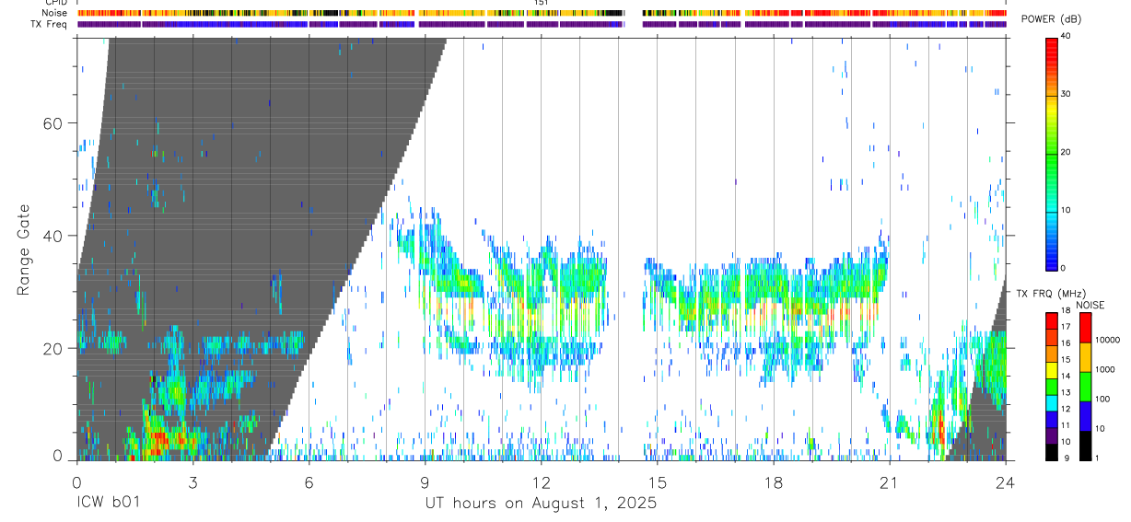The width and height of the screenshot is (1131, 522).
Task: Click hour 12 tick on UT axis
Action: click(x=541, y=481)
